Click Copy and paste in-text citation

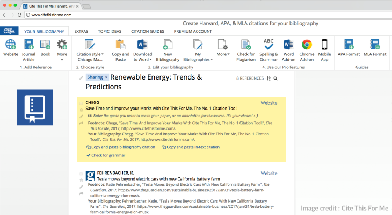pyautogui.click(x=191, y=147)
